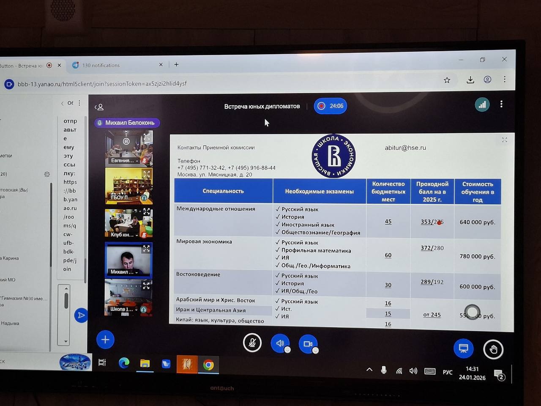
Task: Make the presentation slide fullscreen
Action: point(504,140)
